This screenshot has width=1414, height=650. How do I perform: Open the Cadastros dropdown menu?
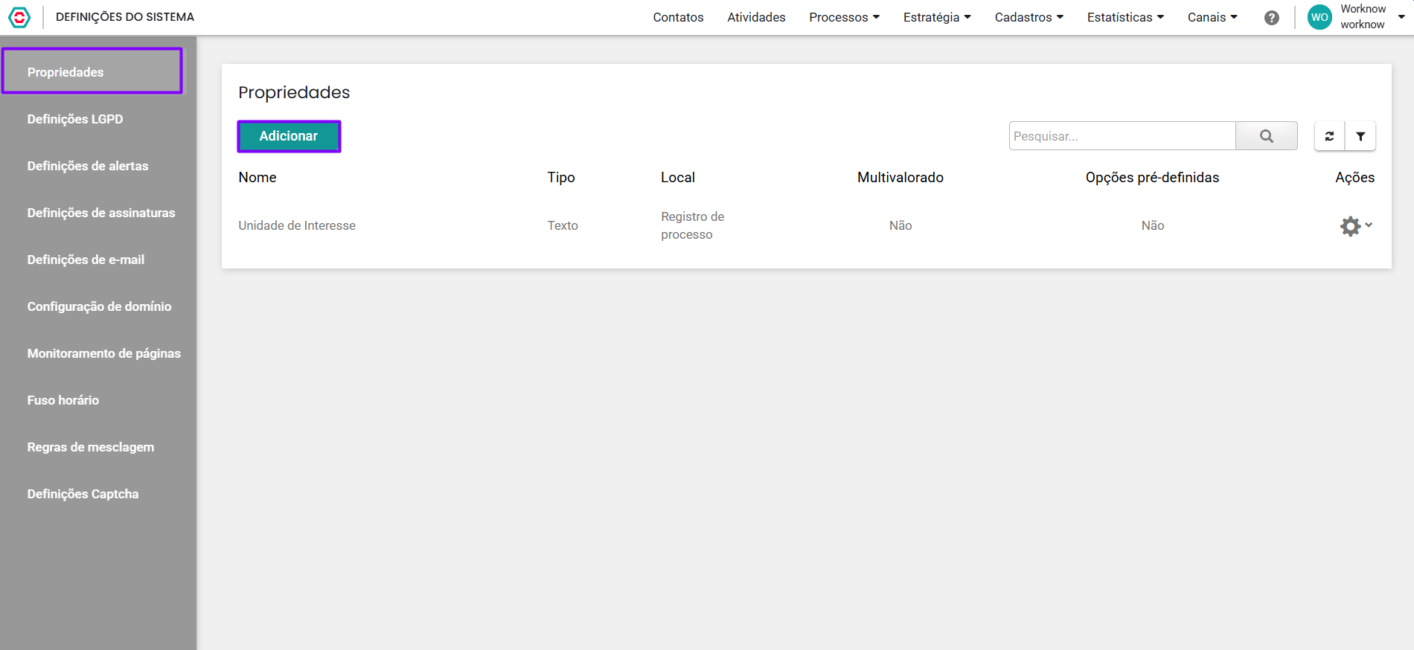pyautogui.click(x=1028, y=17)
